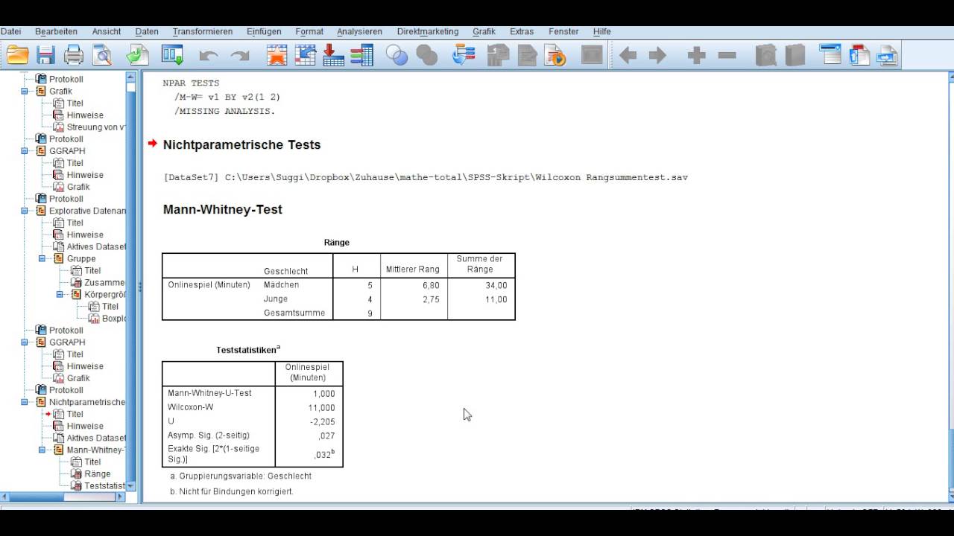Click the outline pane scroll-down arrow
The height and width of the screenshot is (536, 954).
tap(131, 486)
